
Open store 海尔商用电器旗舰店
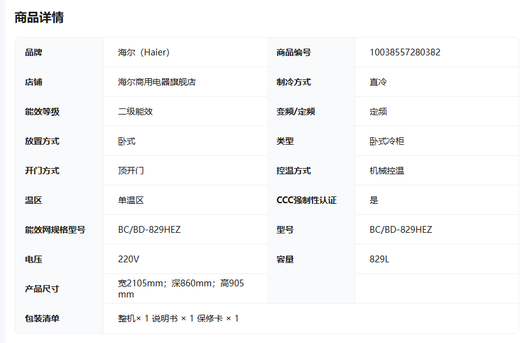157,82
